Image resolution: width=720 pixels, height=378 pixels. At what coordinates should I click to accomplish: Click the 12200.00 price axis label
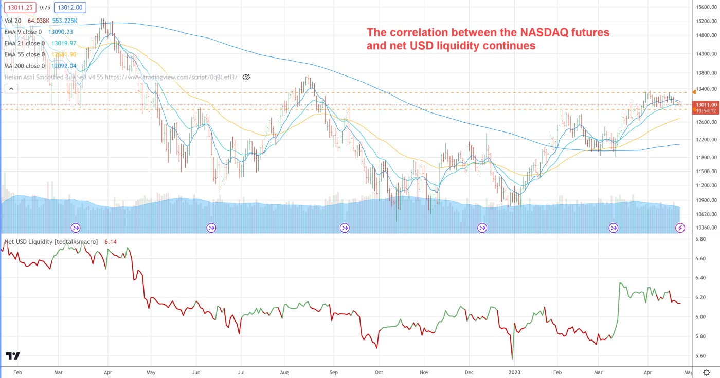pos(707,140)
